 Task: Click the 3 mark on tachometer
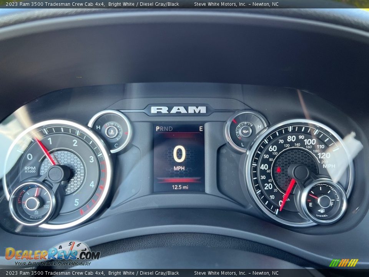[x=91, y=159]
